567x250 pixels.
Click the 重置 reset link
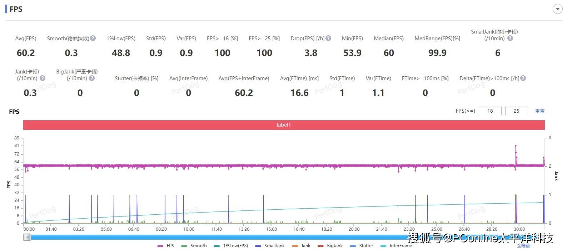(539, 111)
